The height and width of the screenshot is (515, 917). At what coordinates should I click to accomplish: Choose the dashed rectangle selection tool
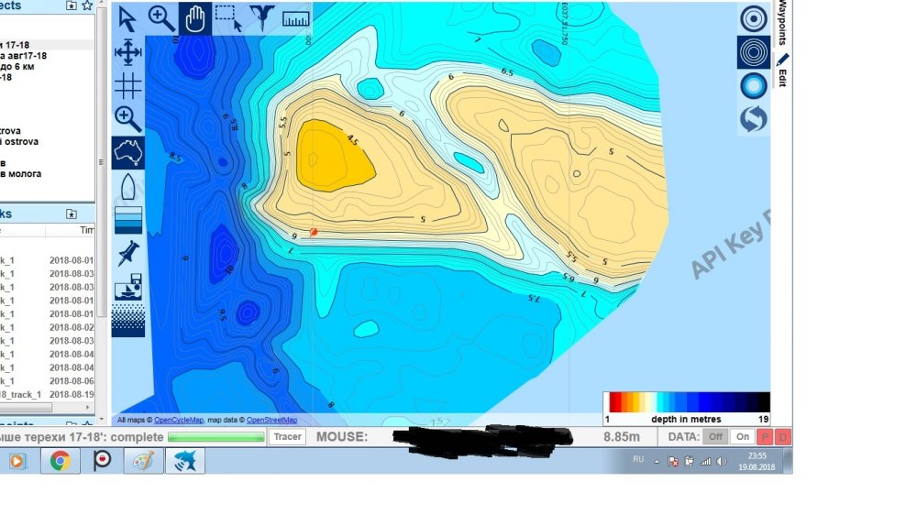(x=227, y=17)
